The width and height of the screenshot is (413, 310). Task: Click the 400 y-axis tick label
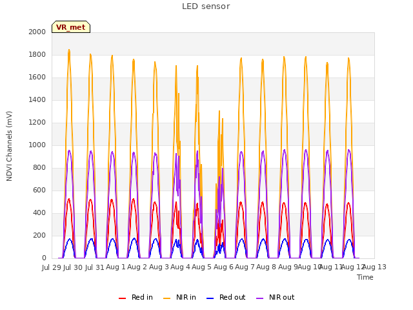click(39, 212)
